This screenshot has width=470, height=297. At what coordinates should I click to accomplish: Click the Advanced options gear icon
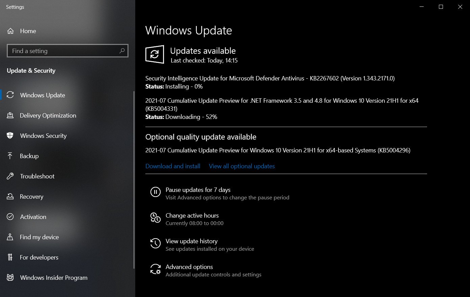click(155, 269)
